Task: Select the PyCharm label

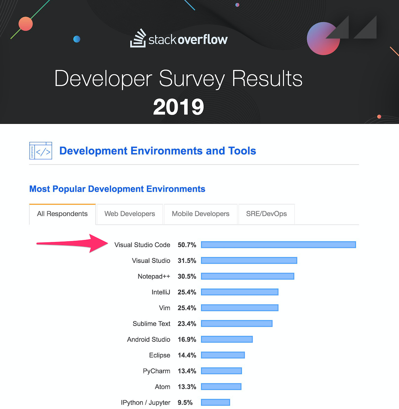Action: click(x=156, y=371)
